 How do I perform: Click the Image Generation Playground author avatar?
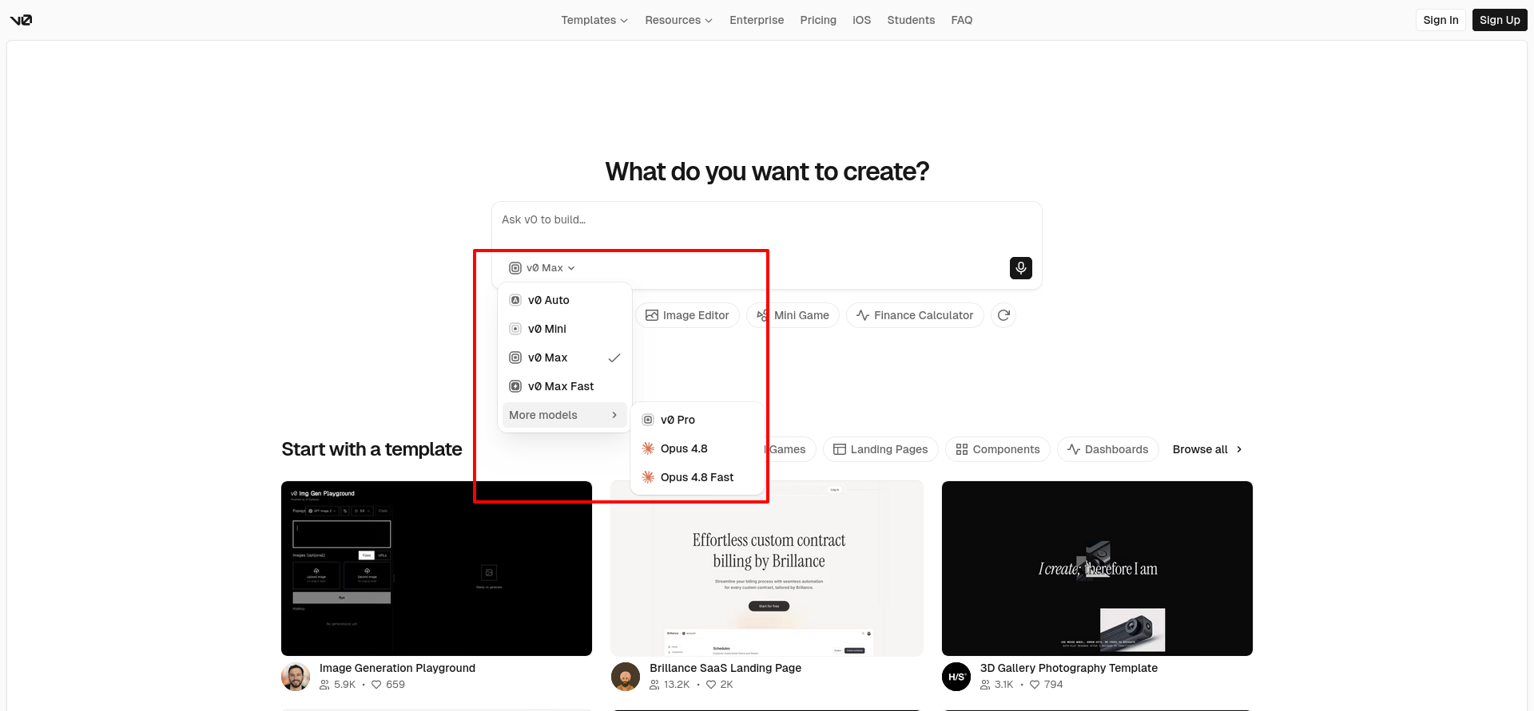pos(296,677)
